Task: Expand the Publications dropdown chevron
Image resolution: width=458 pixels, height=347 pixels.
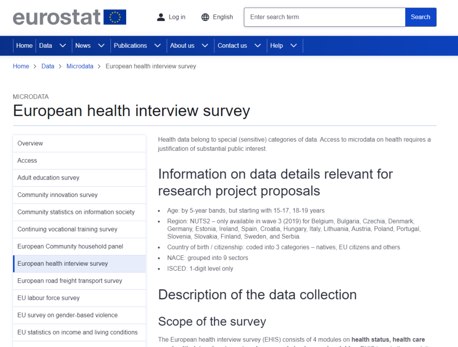Action: coord(157,46)
